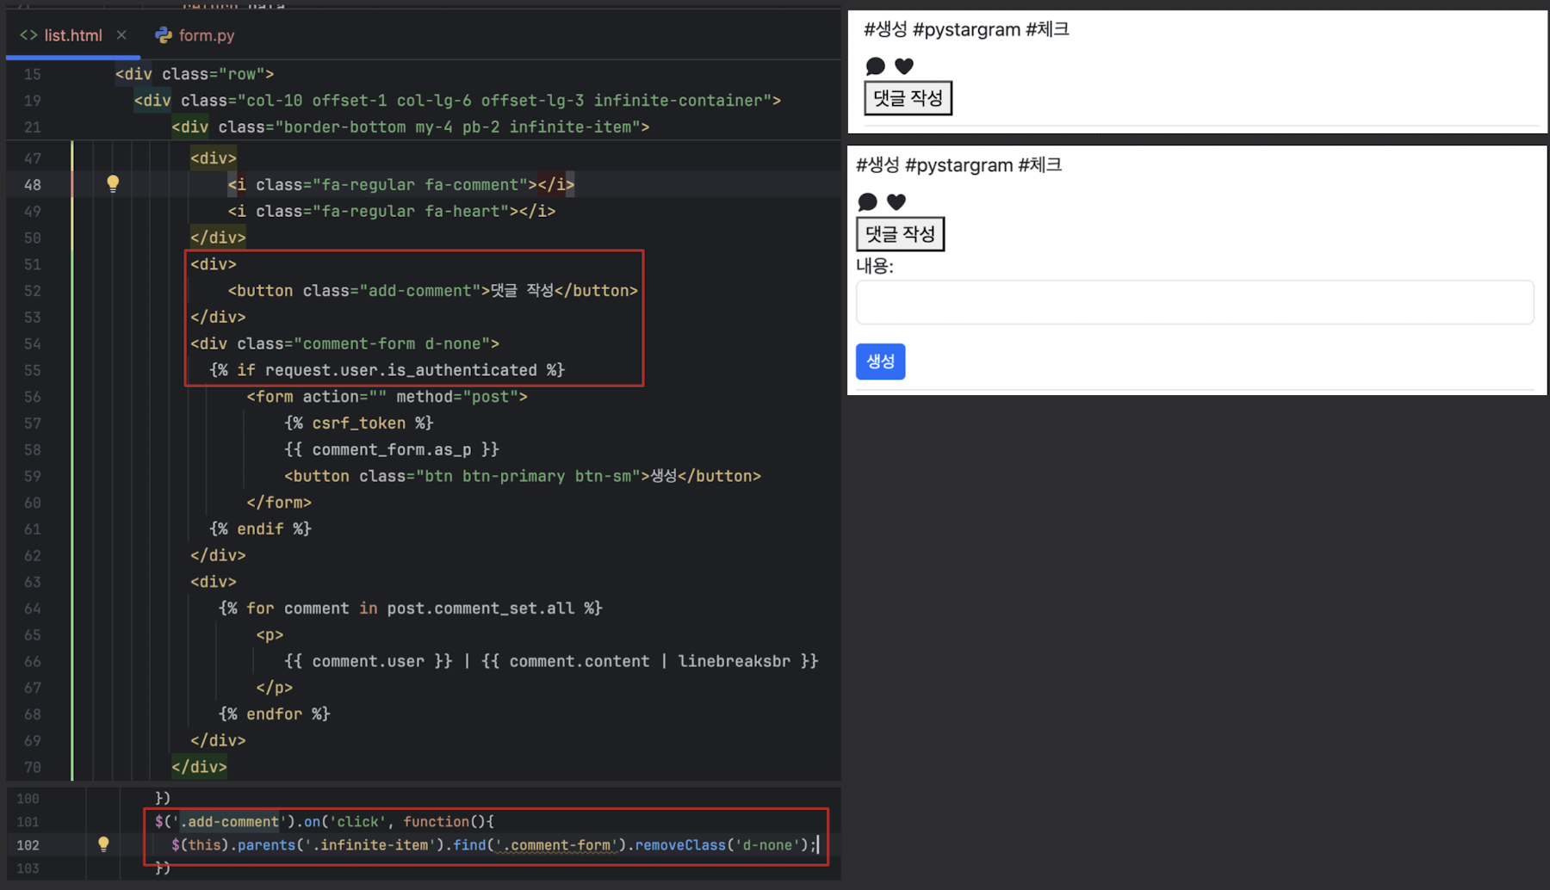This screenshot has height=890, width=1550.
Task: Close the list.html tab
Action: click(121, 35)
